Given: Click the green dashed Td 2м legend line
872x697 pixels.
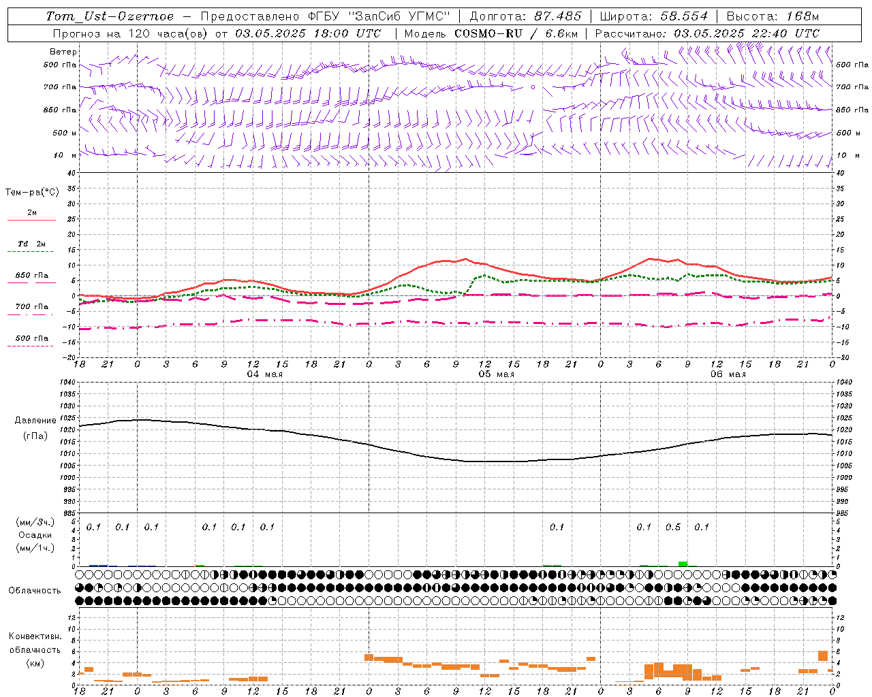Looking at the screenshot, I should click(x=31, y=252).
